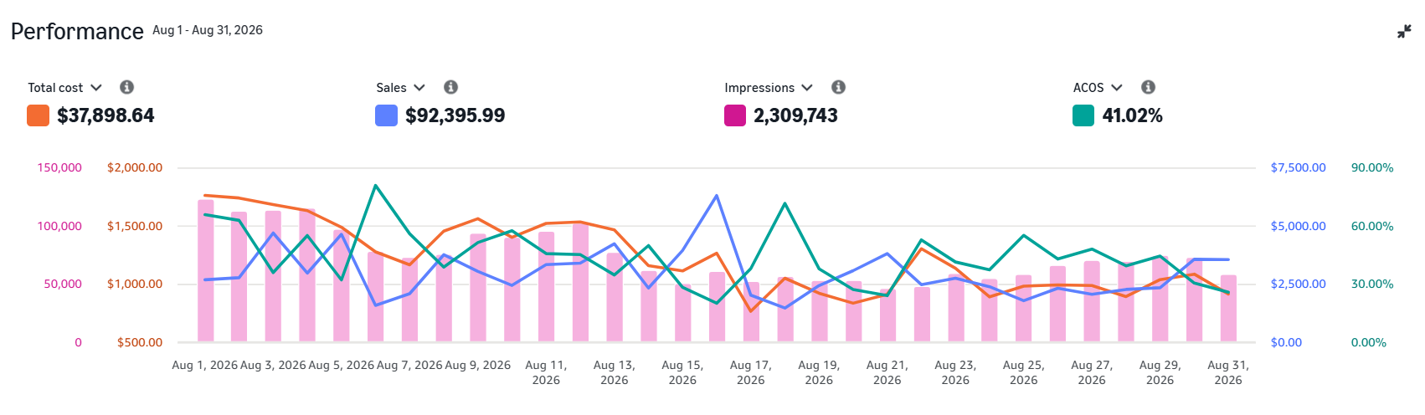Click the Aug 25, 2026 axis label
Viewport: 1425px width, 415px height.
point(1024,372)
